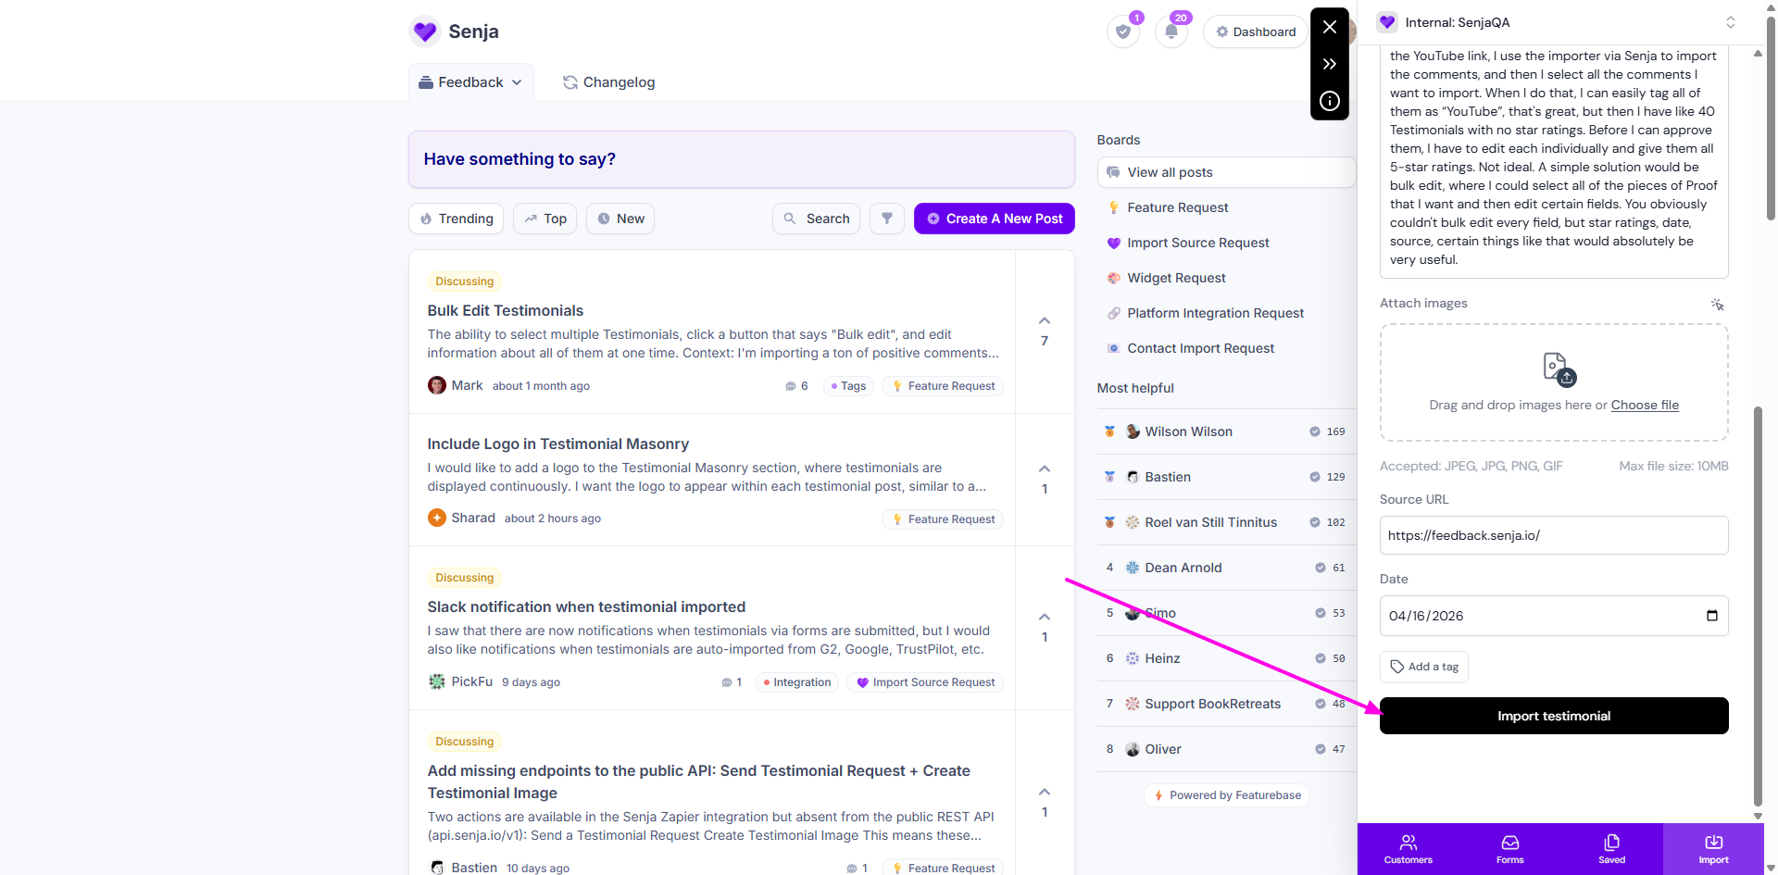This screenshot has height=875, width=1778.
Task: Open the Customers tab in bottom bar
Action: coord(1408,848)
